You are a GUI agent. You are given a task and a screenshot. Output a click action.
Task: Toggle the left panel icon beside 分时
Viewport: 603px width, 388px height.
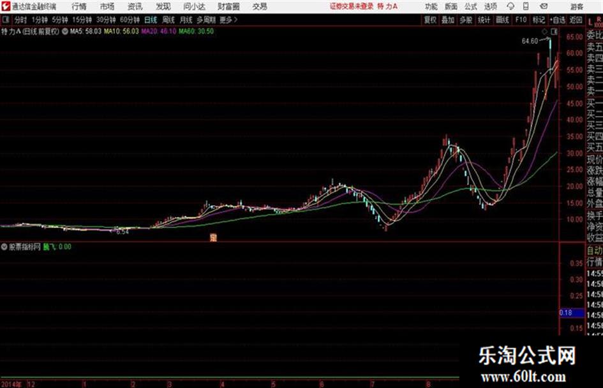point(5,20)
